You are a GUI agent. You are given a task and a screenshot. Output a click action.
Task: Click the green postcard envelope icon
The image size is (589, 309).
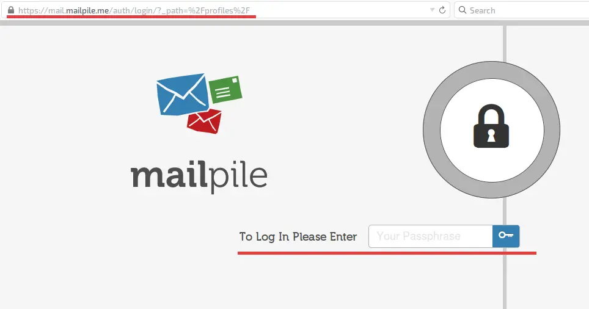(x=225, y=89)
